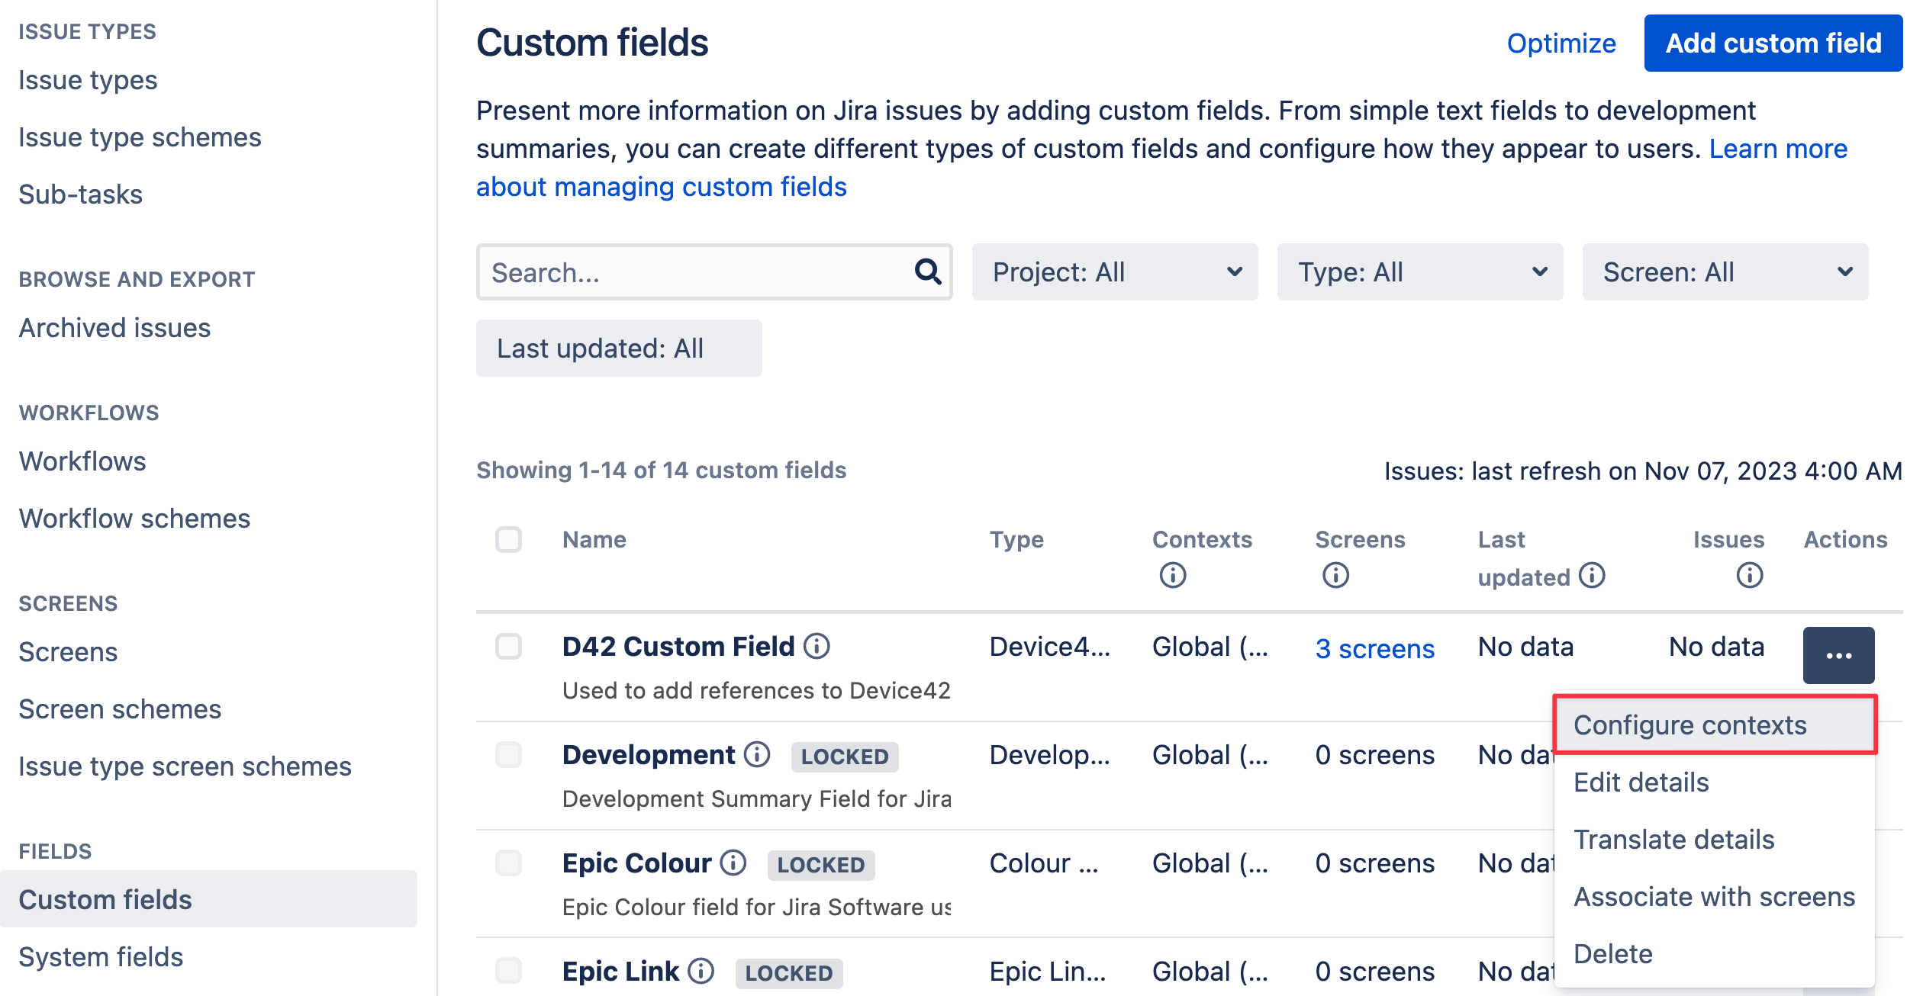Check the D42 Custom Field row checkbox

(x=508, y=647)
